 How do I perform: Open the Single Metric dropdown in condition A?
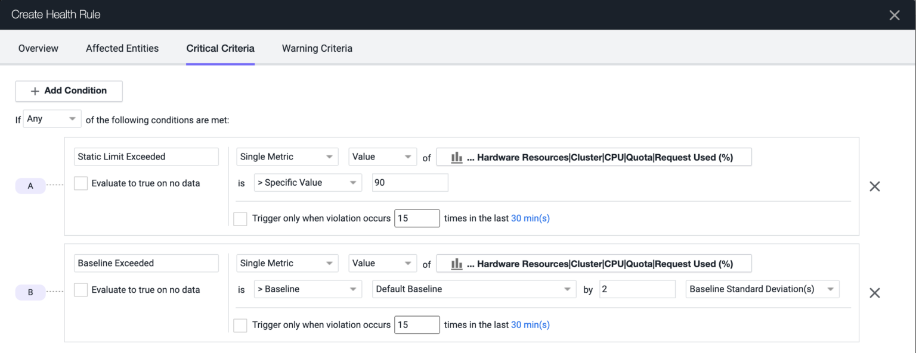coord(287,157)
